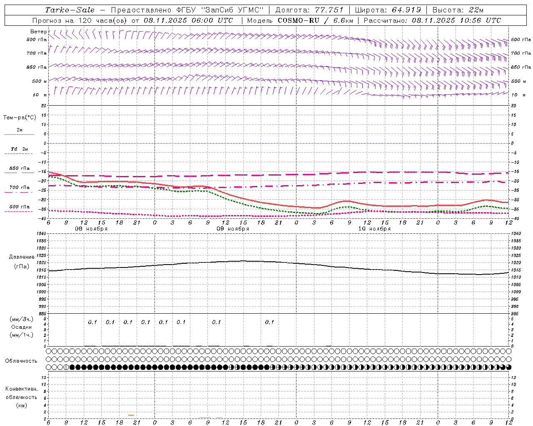Image resolution: width=533 pixels, height=426 pixels.
Task: Click the '2м' temperature legend line
Action: tap(19, 134)
